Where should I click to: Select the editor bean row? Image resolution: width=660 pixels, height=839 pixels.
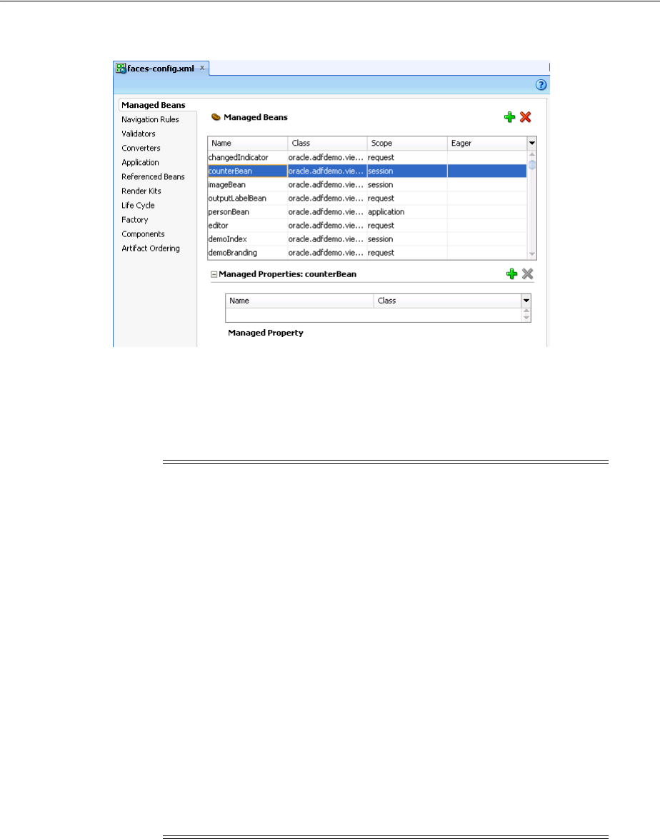click(x=367, y=226)
